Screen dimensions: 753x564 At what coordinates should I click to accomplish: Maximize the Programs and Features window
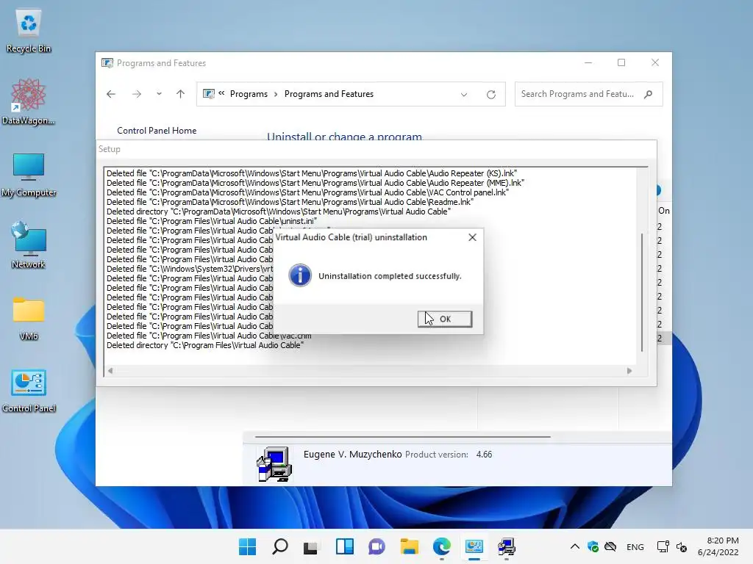click(x=621, y=63)
